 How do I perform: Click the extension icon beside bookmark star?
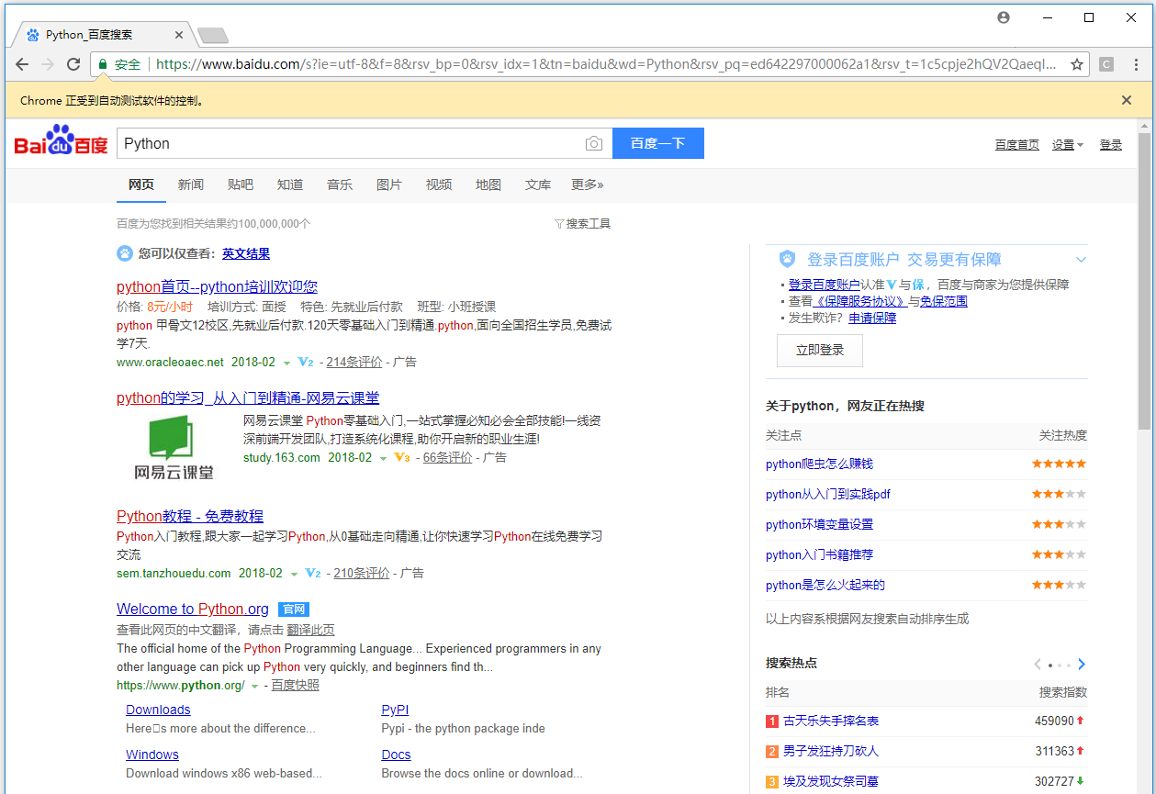point(1106,64)
